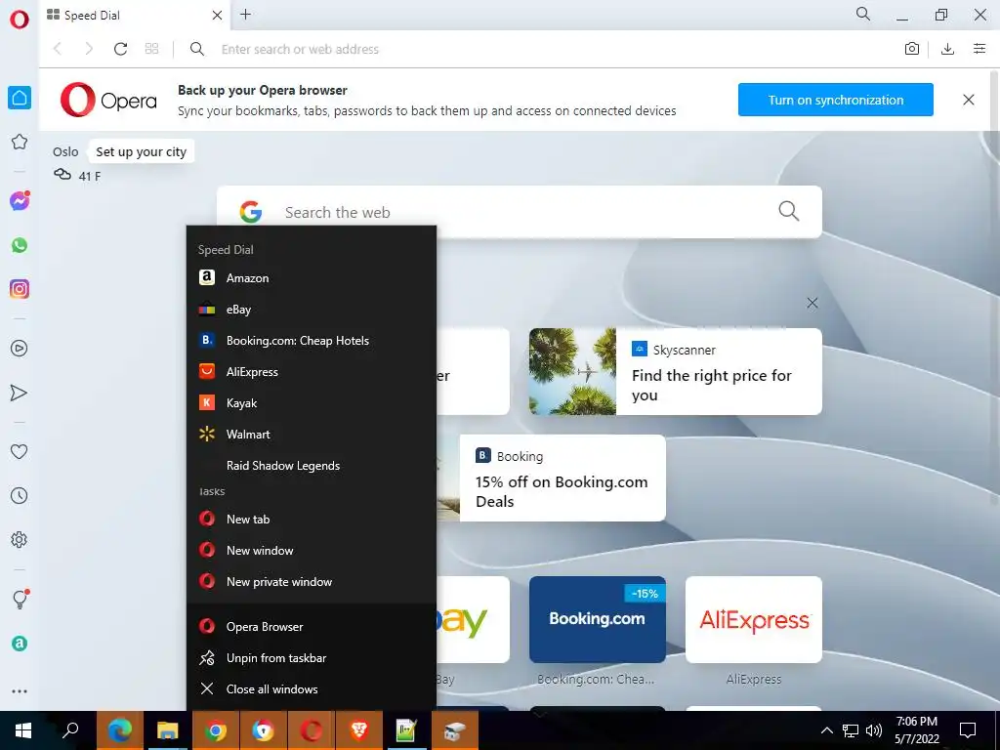The height and width of the screenshot is (750, 1000).
Task: Select AliExpress in the jump list
Action: [312, 372]
